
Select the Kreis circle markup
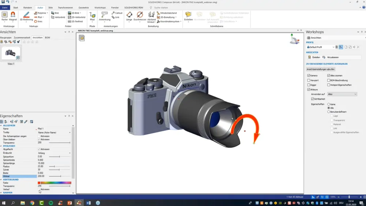coord(38,22)
